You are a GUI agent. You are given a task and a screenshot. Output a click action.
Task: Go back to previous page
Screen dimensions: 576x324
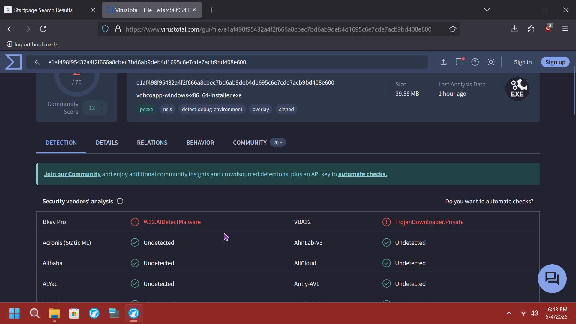11,29
